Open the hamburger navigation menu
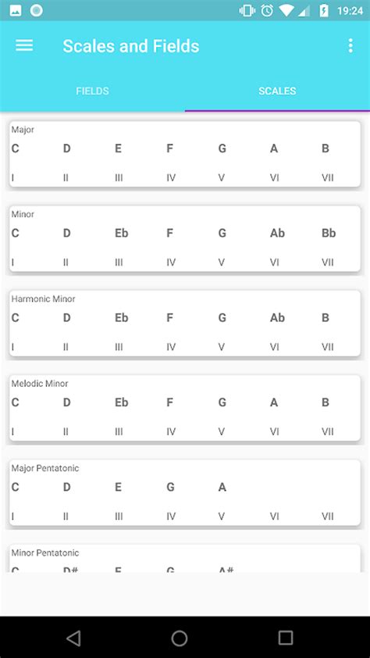 (x=24, y=45)
